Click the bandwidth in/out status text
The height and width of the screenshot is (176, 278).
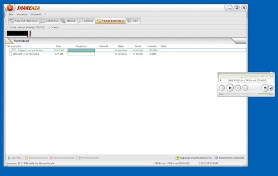[172, 163]
